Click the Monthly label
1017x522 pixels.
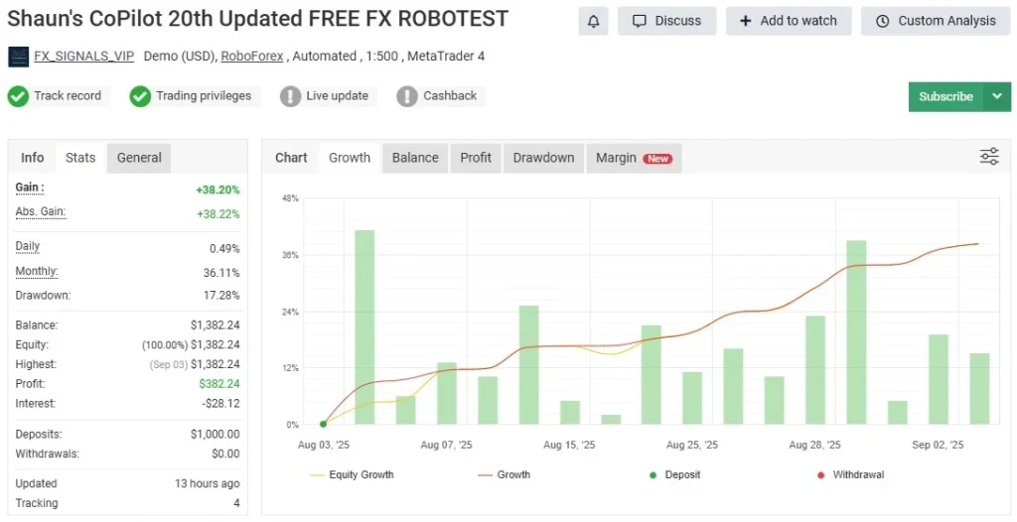pos(37,272)
